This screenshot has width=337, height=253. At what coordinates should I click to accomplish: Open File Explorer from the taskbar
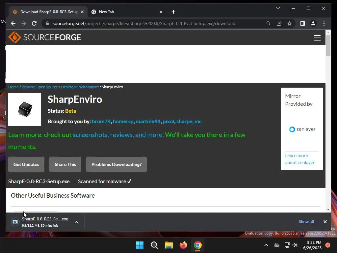coord(169,245)
